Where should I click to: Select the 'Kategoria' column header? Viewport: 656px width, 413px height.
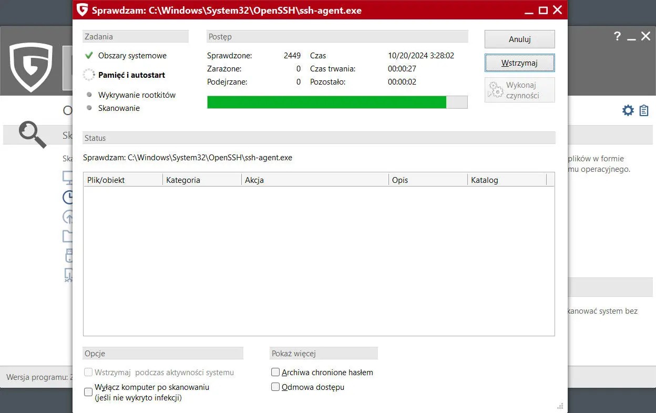[183, 180]
